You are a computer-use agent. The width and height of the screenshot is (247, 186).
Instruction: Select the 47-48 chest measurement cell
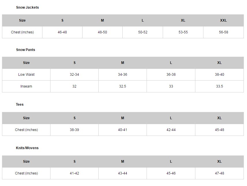(219, 173)
